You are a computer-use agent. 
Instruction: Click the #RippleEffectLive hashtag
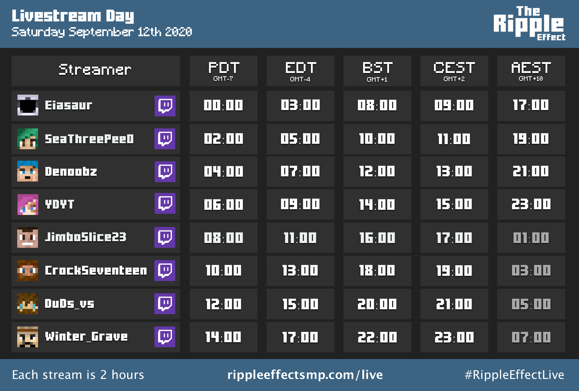(514, 375)
